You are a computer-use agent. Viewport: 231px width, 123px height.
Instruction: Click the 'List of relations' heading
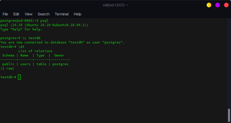click(x=35, y=51)
